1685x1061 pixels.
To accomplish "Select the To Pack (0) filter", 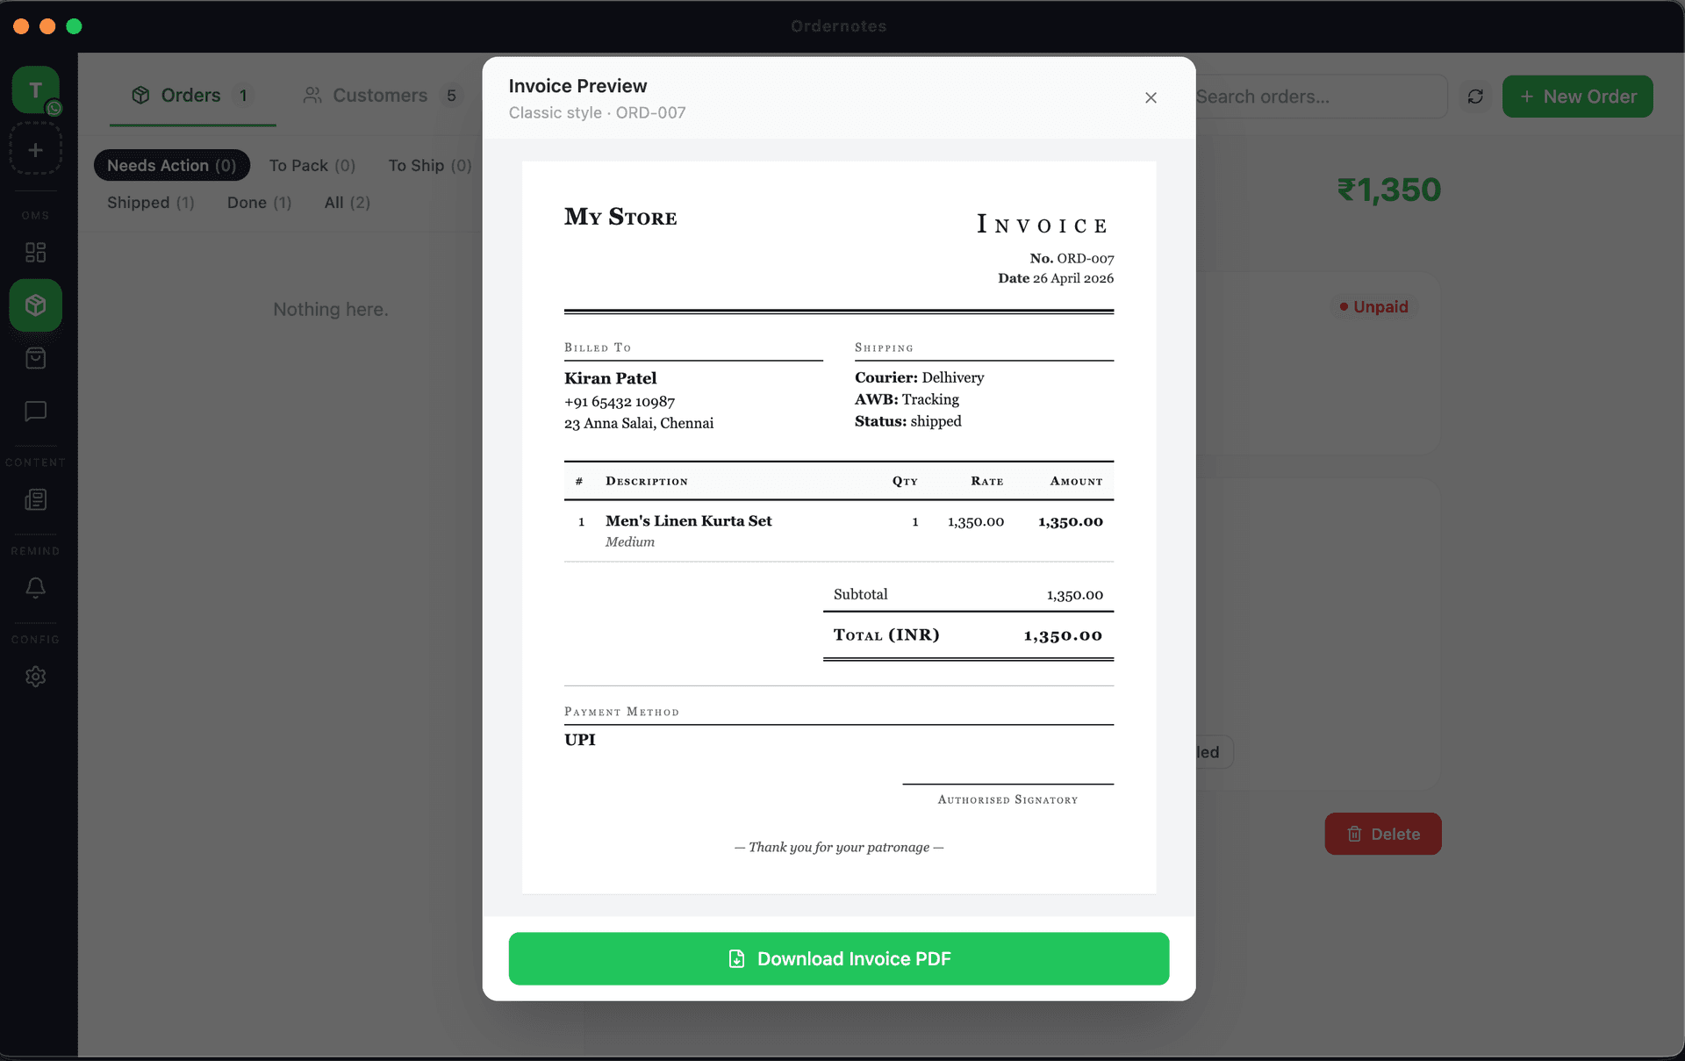I will click(x=312, y=165).
